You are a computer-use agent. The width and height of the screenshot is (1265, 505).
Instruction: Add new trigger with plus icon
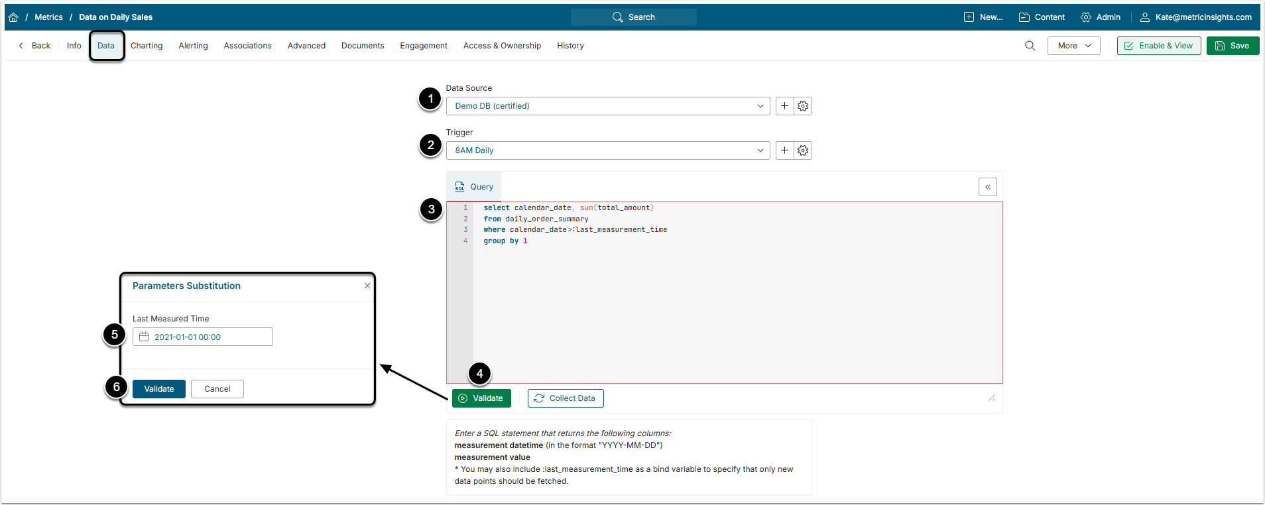click(x=784, y=150)
